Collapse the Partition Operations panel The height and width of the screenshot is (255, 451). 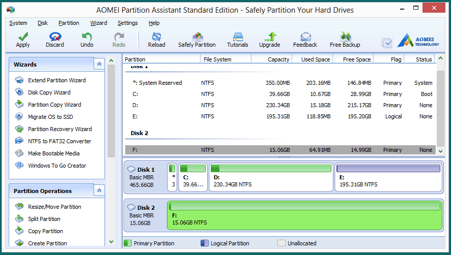tap(99, 190)
